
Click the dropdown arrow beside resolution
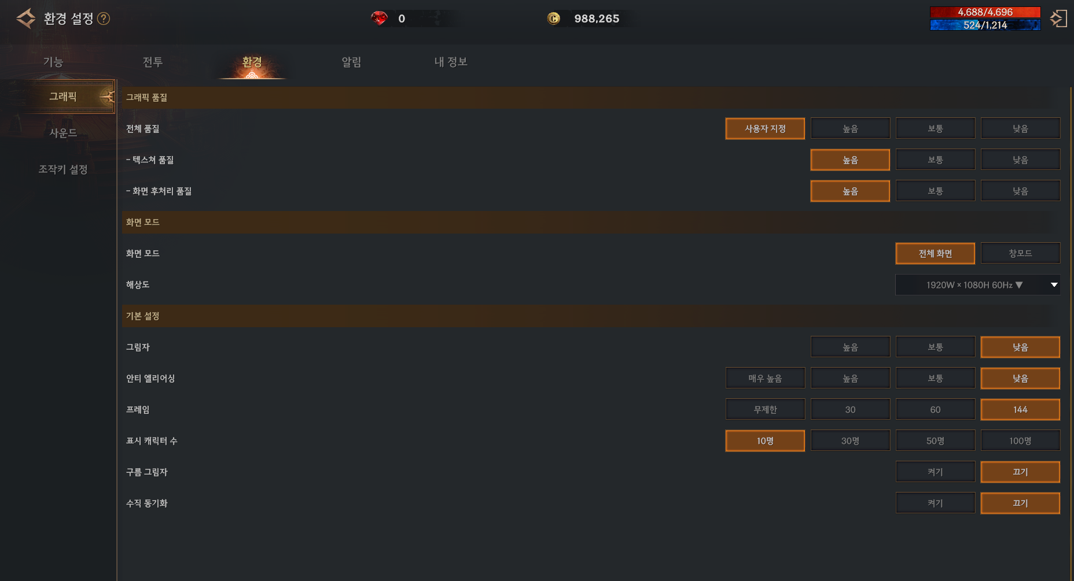[x=1054, y=285]
